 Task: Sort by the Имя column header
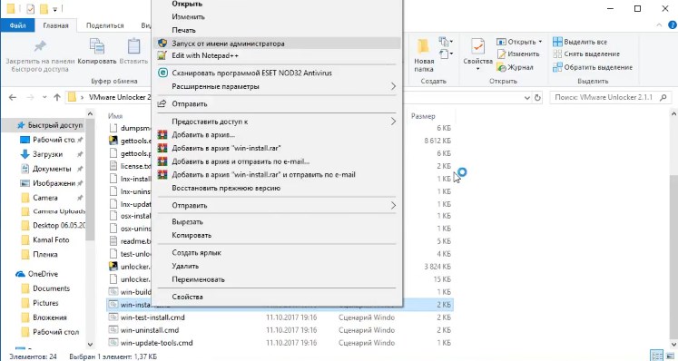tap(115, 116)
